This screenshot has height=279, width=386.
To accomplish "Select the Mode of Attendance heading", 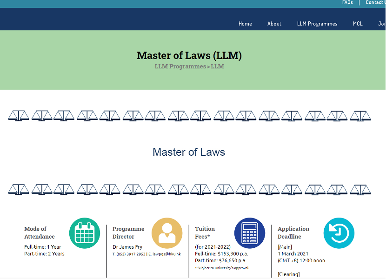I will [40, 232].
